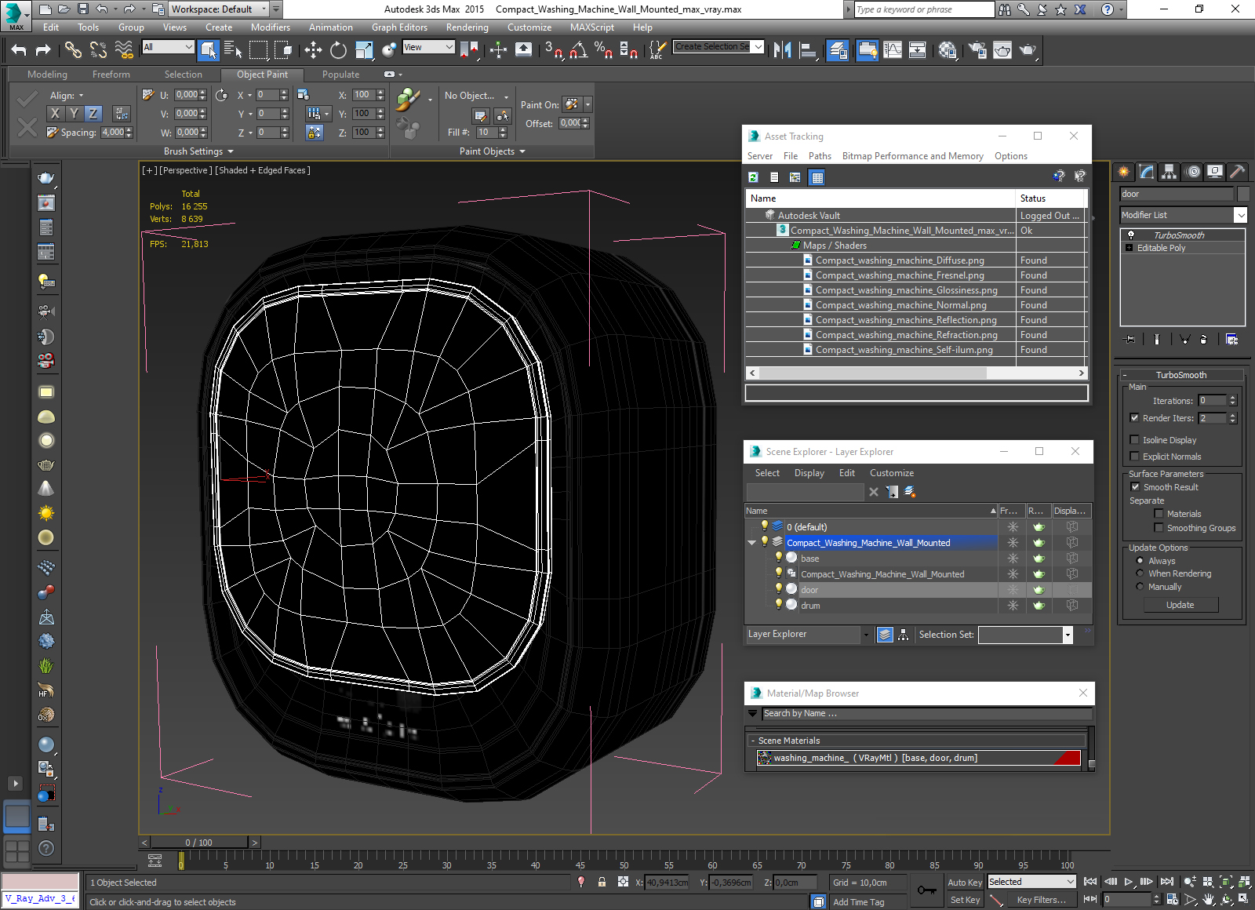Open Customize menu in Scene Explorer
The image size is (1255, 910).
coord(891,473)
